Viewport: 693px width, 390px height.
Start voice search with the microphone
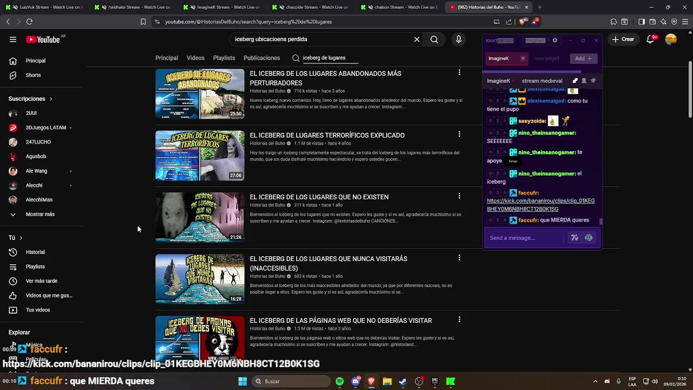[459, 40]
